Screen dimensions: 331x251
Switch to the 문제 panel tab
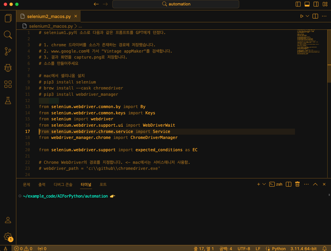pyautogui.click(x=26, y=184)
